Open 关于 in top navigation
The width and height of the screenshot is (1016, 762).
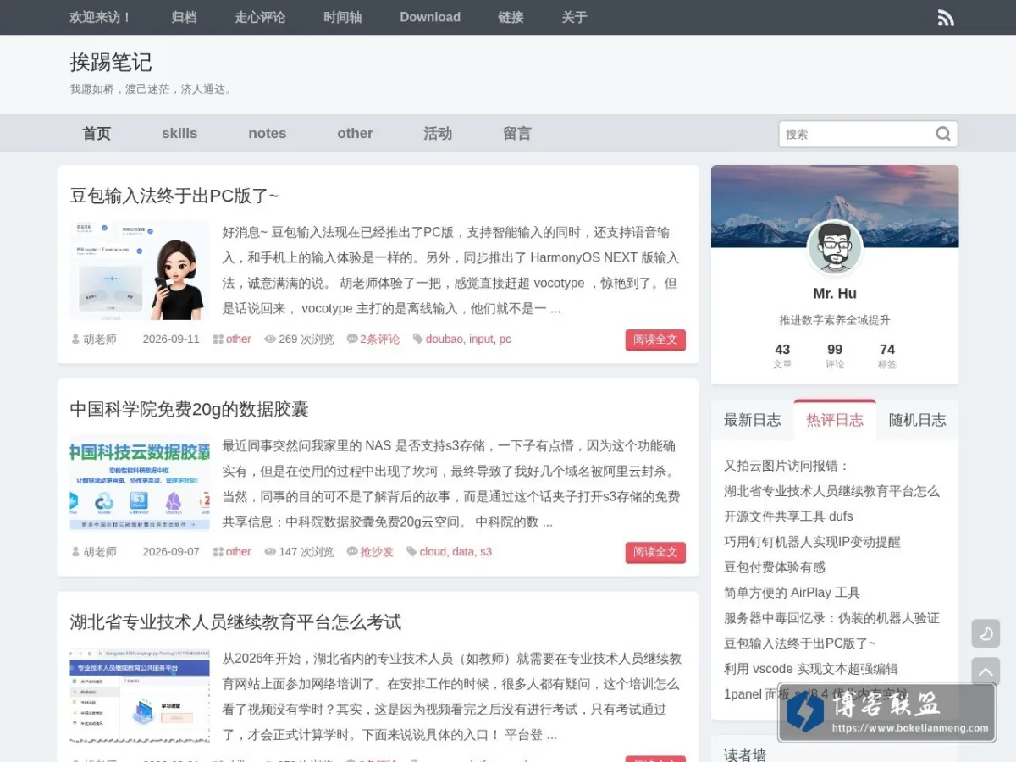(574, 17)
